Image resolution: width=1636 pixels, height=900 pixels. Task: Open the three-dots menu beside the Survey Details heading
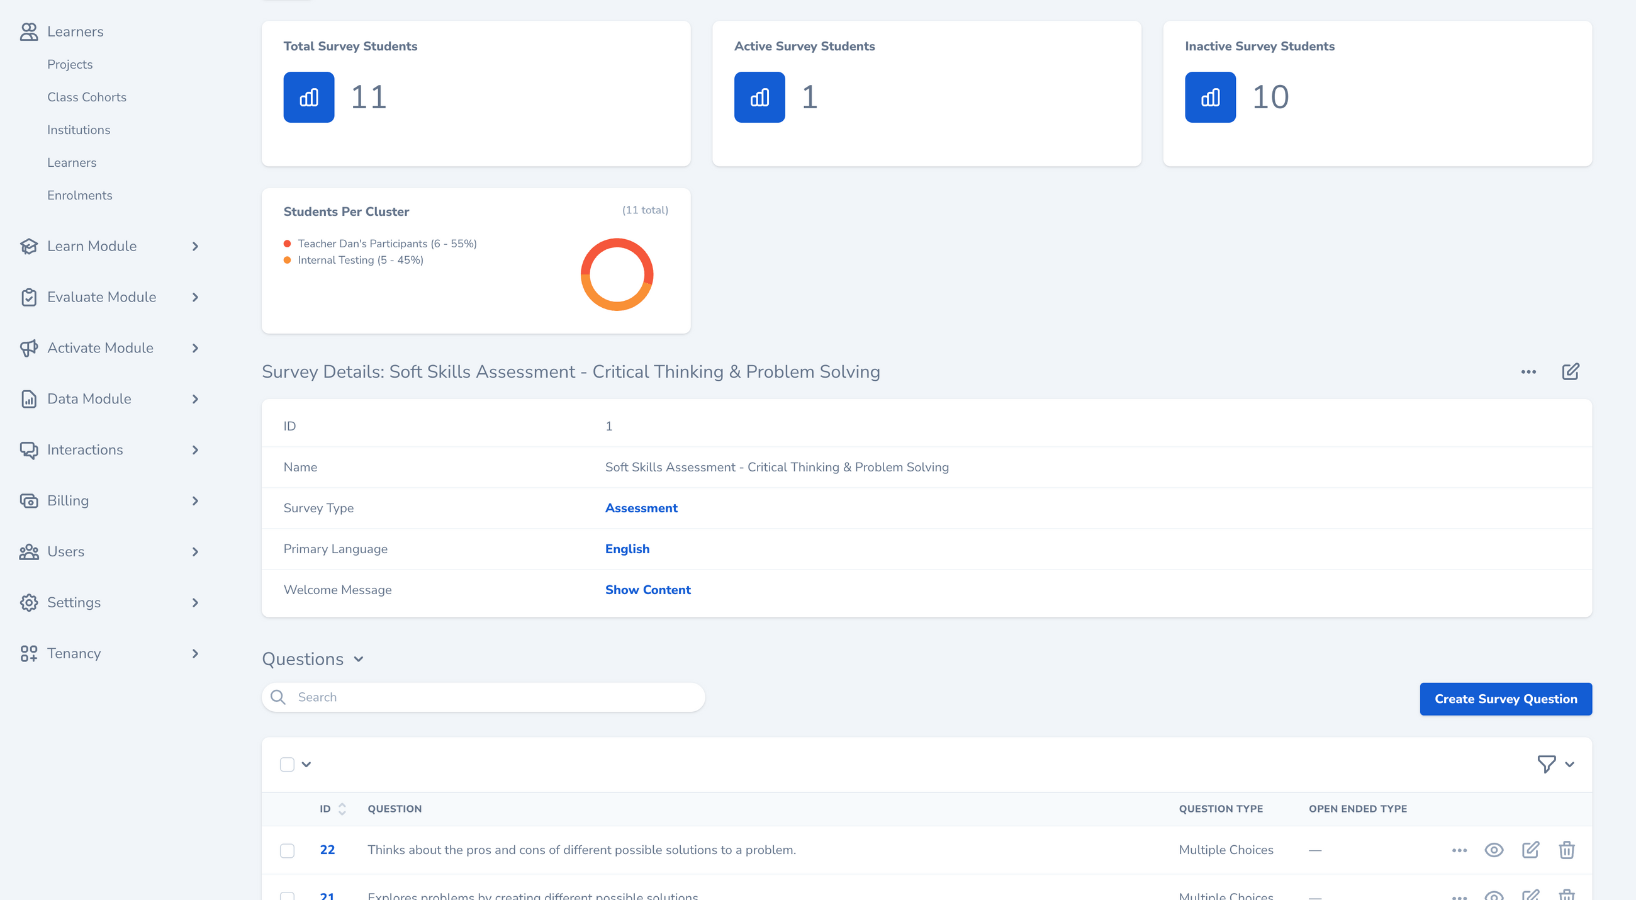click(1528, 371)
